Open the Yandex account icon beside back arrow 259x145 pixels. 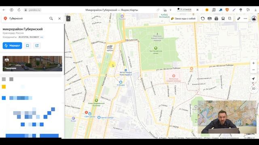(11, 10)
